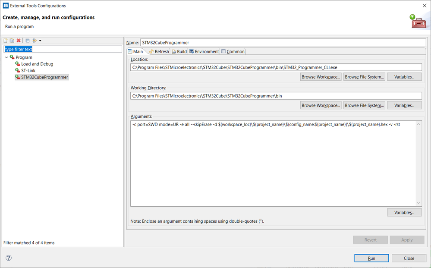Open the Build tab
This screenshot has height=268, width=431.
click(x=179, y=51)
